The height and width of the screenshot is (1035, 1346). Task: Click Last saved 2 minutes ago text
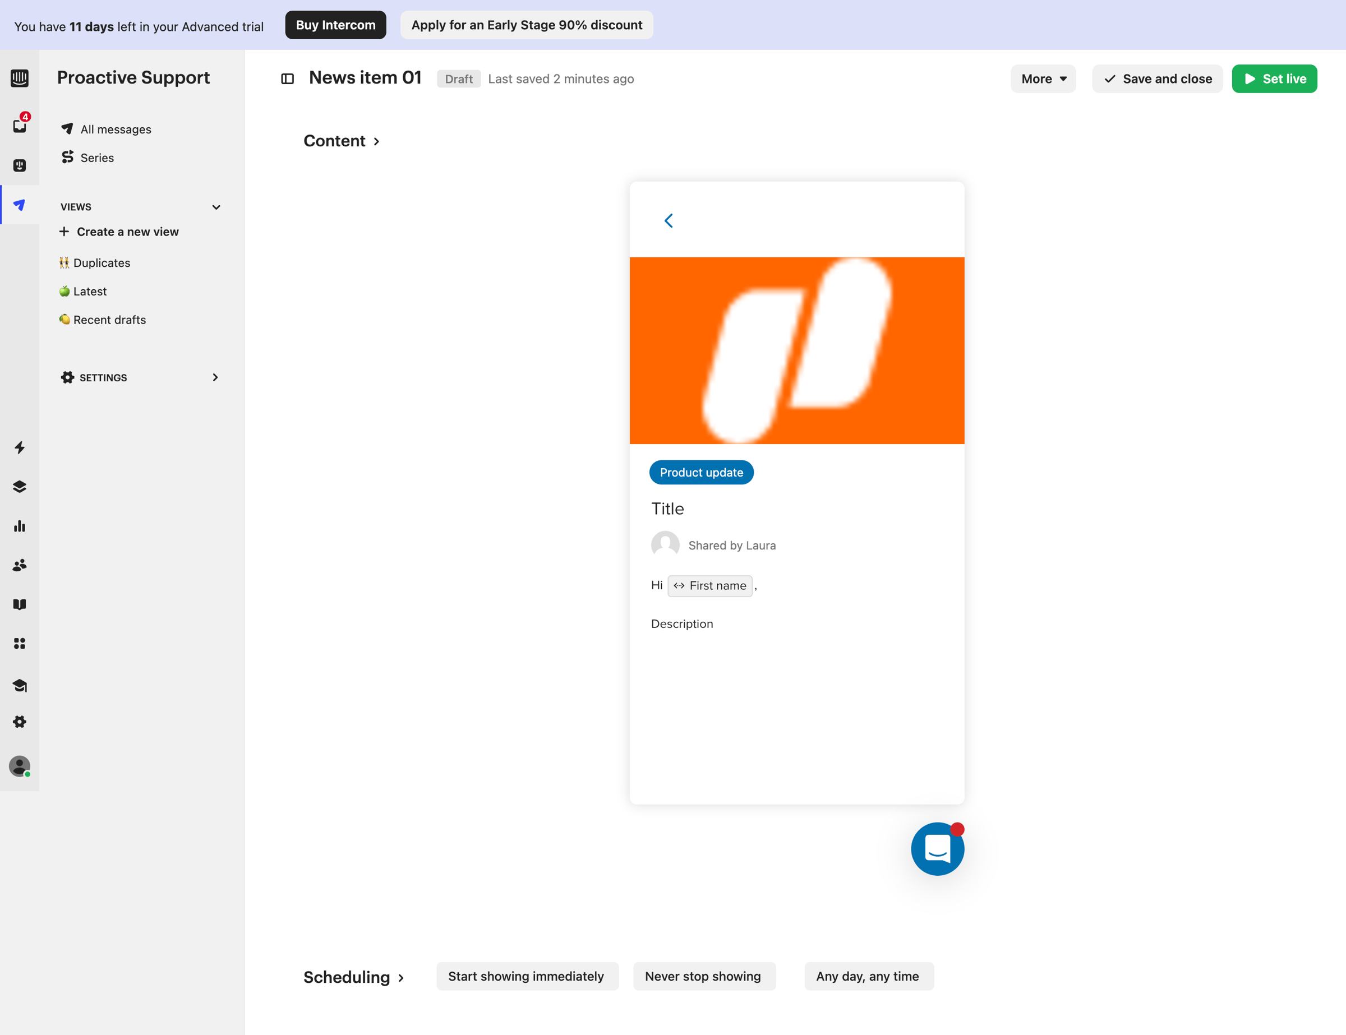click(x=561, y=79)
